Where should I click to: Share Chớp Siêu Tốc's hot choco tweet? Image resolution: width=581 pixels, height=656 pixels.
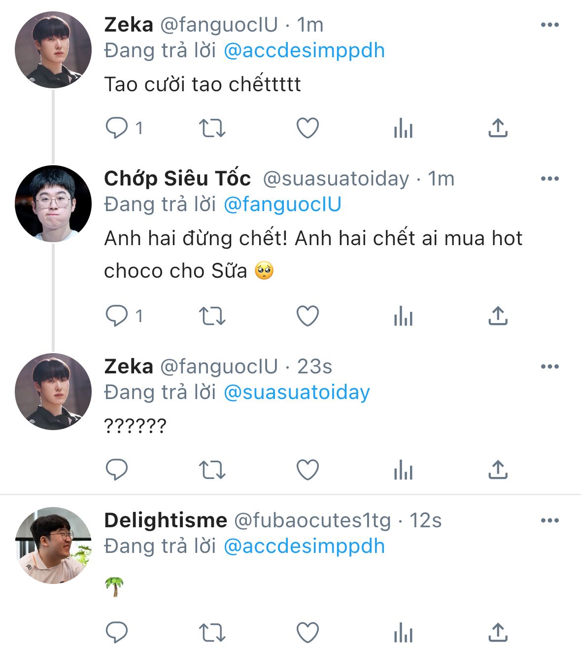point(498,316)
